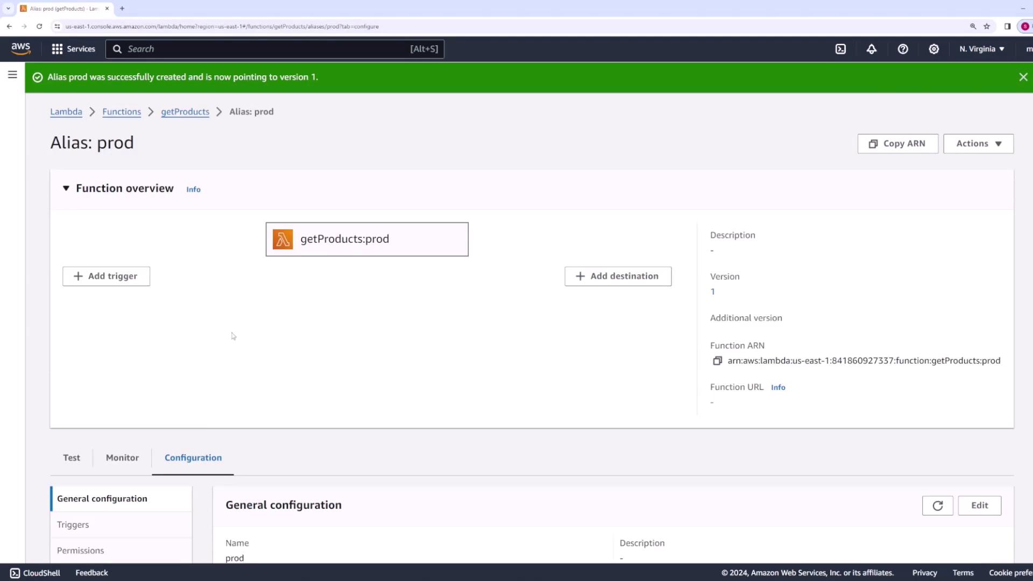Open the hamburger side navigation menu
Image resolution: width=1033 pixels, height=581 pixels.
tap(12, 75)
